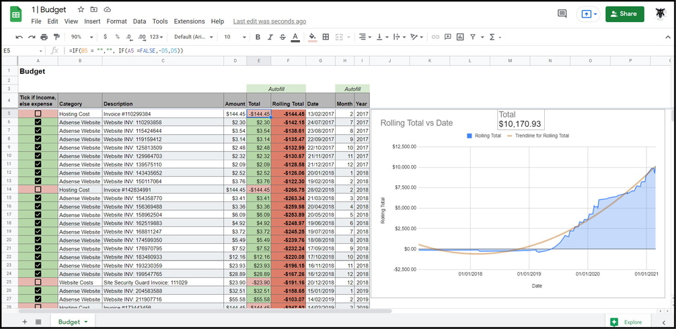Open the Extensions menu
The height and width of the screenshot is (329, 676).
click(x=189, y=21)
